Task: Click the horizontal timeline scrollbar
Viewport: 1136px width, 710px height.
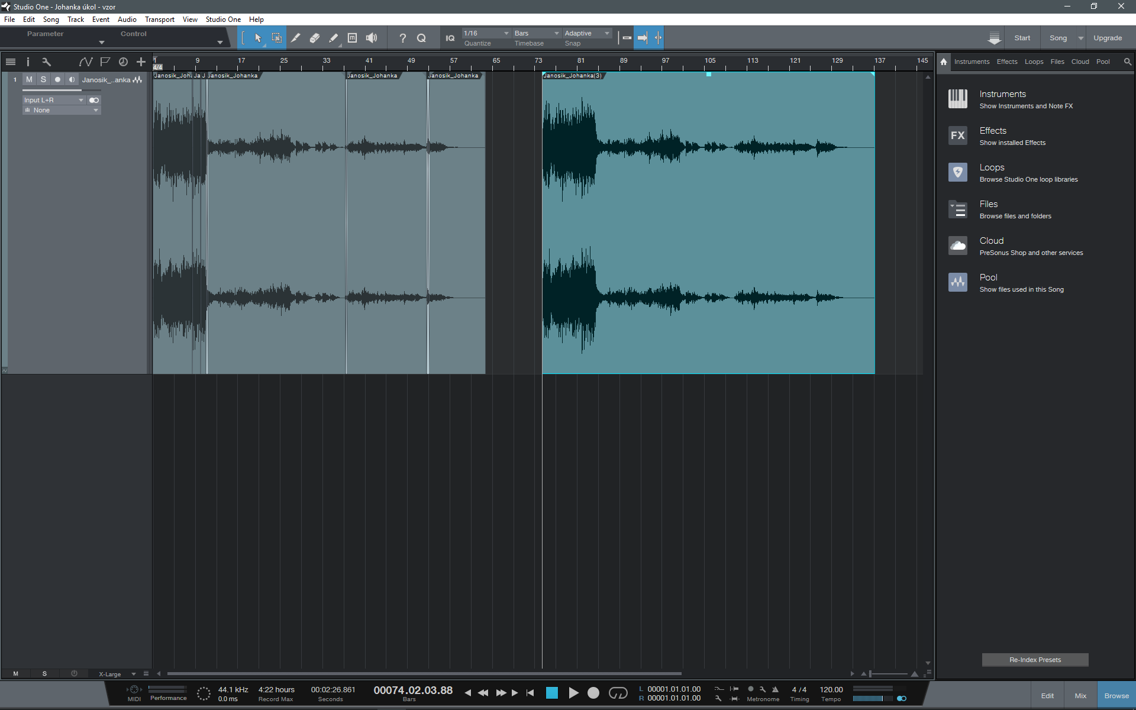Action: [x=424, y=673]
